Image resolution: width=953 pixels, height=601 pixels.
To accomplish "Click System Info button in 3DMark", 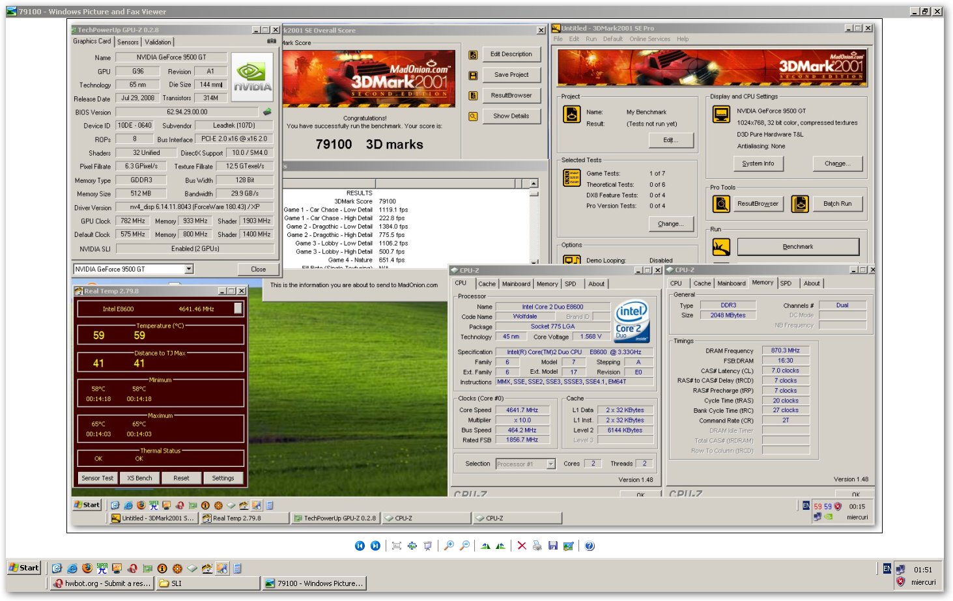I will point(758,163).
